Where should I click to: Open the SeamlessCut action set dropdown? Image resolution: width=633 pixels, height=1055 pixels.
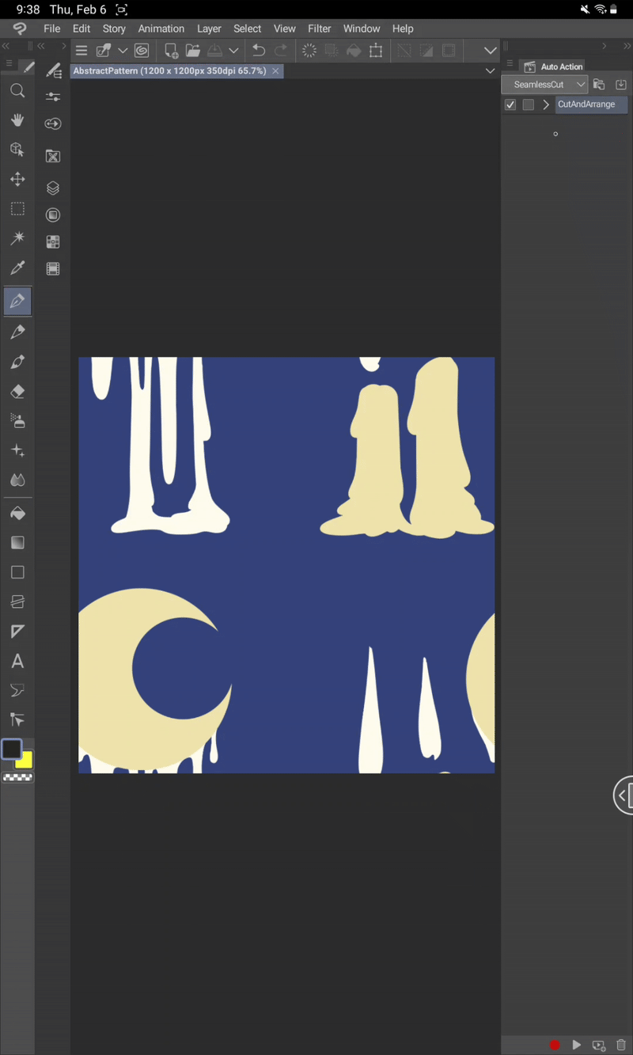(545, 85)
